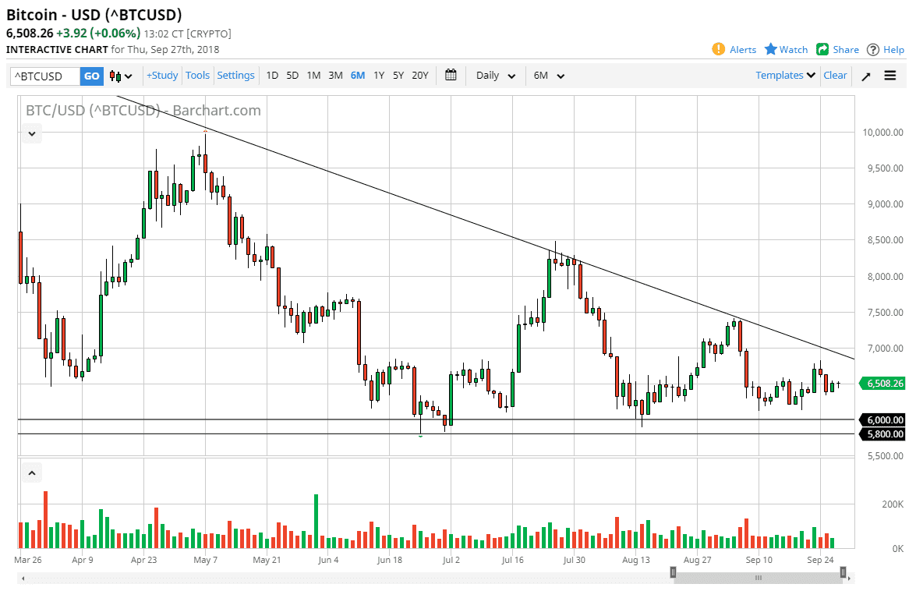The height and width of the screenshot is (591, 916).
Task: Open the hamburger menu on the chart toolbar
Action: 889,76
